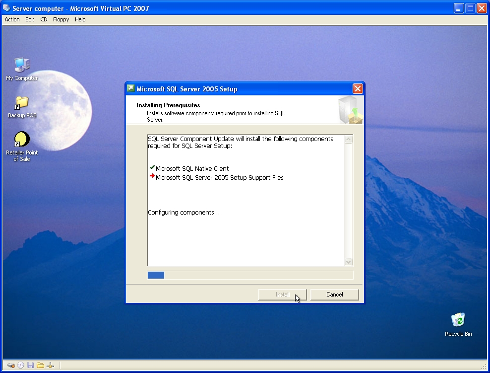Open the Help menu
The height and width of the screenshot is (373, 490).
[x=80, y=19]
